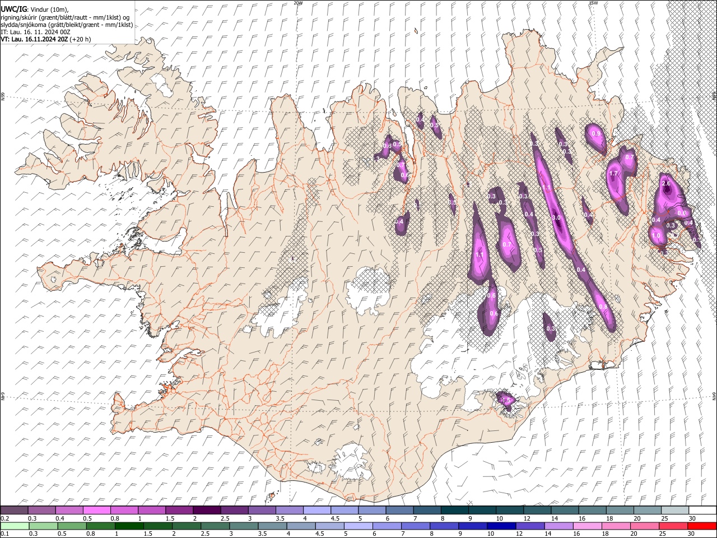Screen dimensions: 717x538
Task: Click the 3.0 precipitation value on the map
Action: click(x=556, y=217)
